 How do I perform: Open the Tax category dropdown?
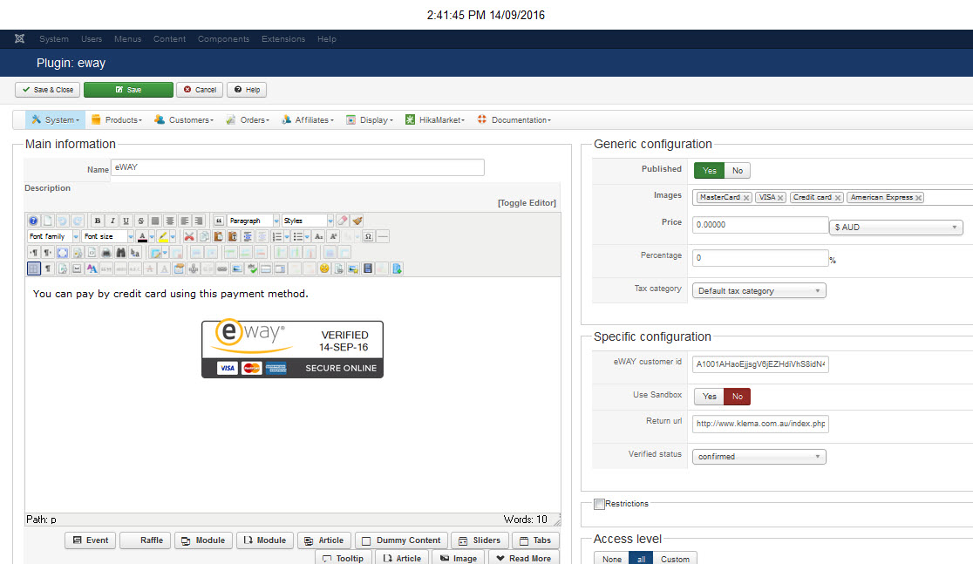click(759, 291)
